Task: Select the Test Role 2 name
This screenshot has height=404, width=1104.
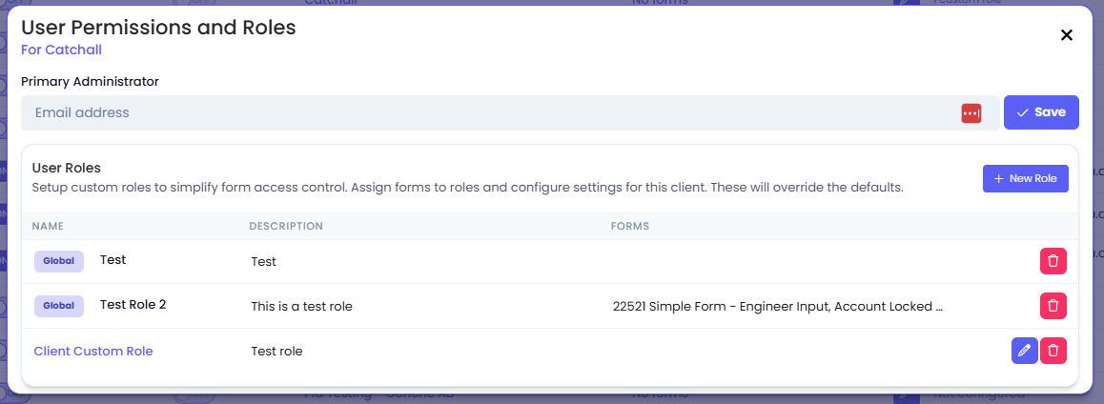Action: tap(133, 305)
